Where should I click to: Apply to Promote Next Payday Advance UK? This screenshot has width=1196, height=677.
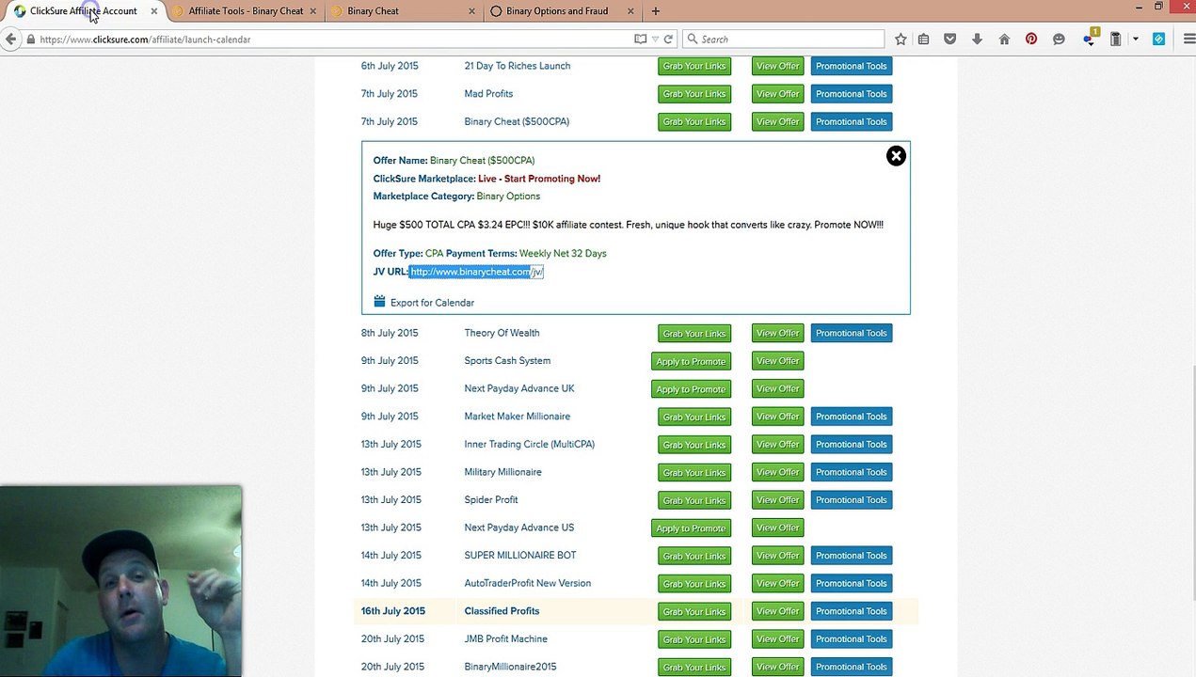point(691,388)
